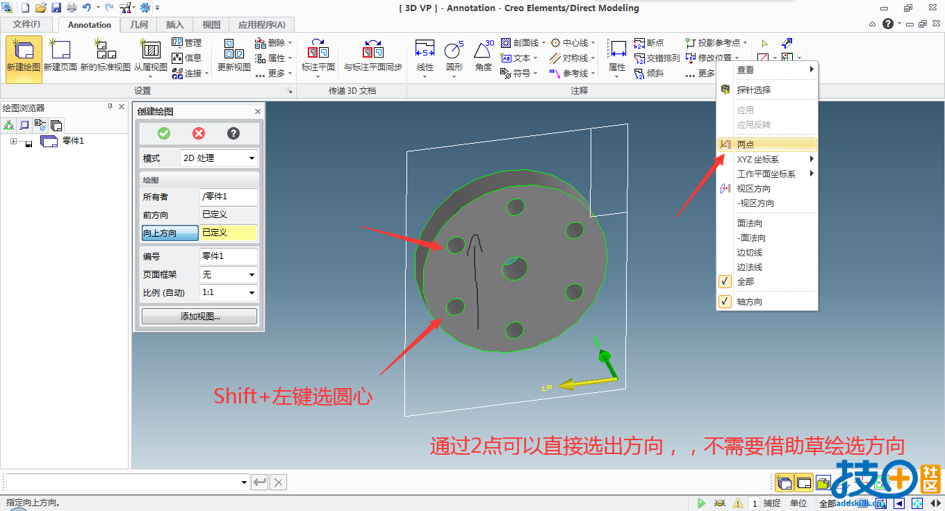Switch to the 视图 ribbon tab
This screenshot has height=511, width=945.
[211, 24]
